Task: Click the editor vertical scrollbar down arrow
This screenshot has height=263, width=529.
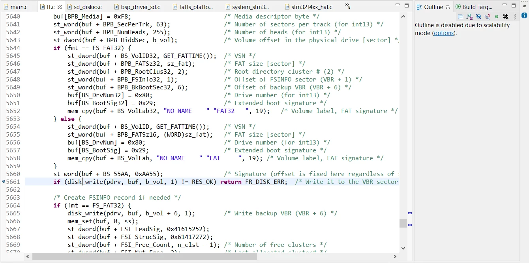Action: (403, 248)
